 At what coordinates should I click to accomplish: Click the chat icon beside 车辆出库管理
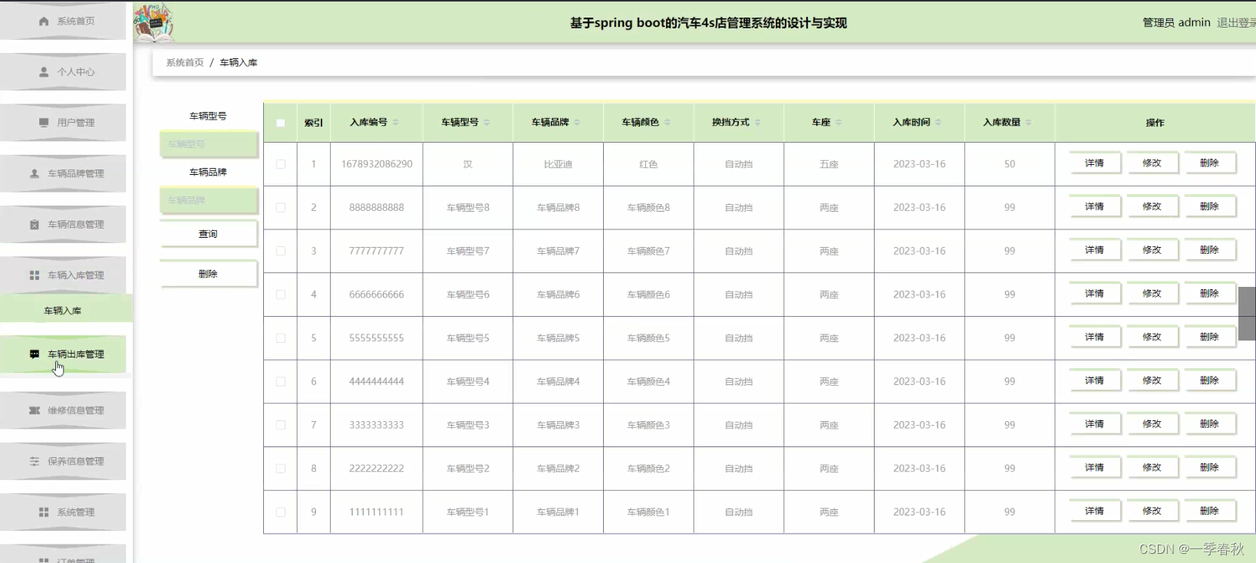click(35, 354)
